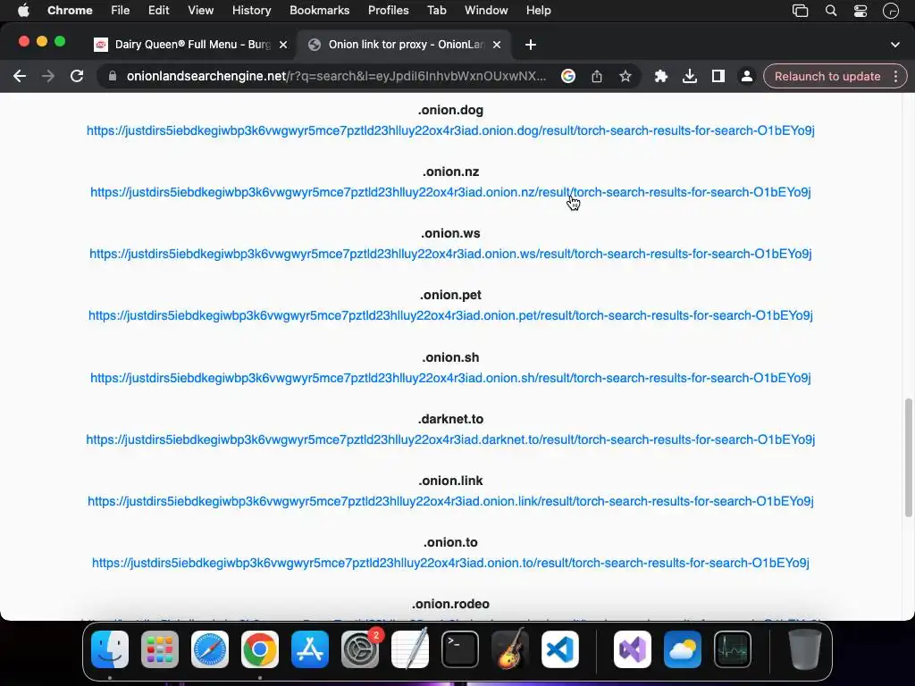Open the Chrome app menu

pyautogui.click(x=70, y=11)
